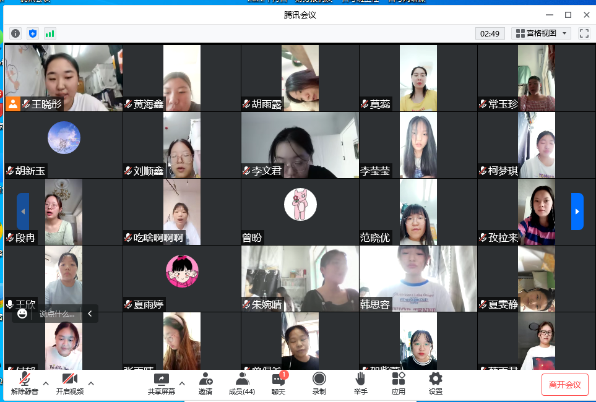
Task: Type in the 说点什么 chat input
Action: [57, 314]
